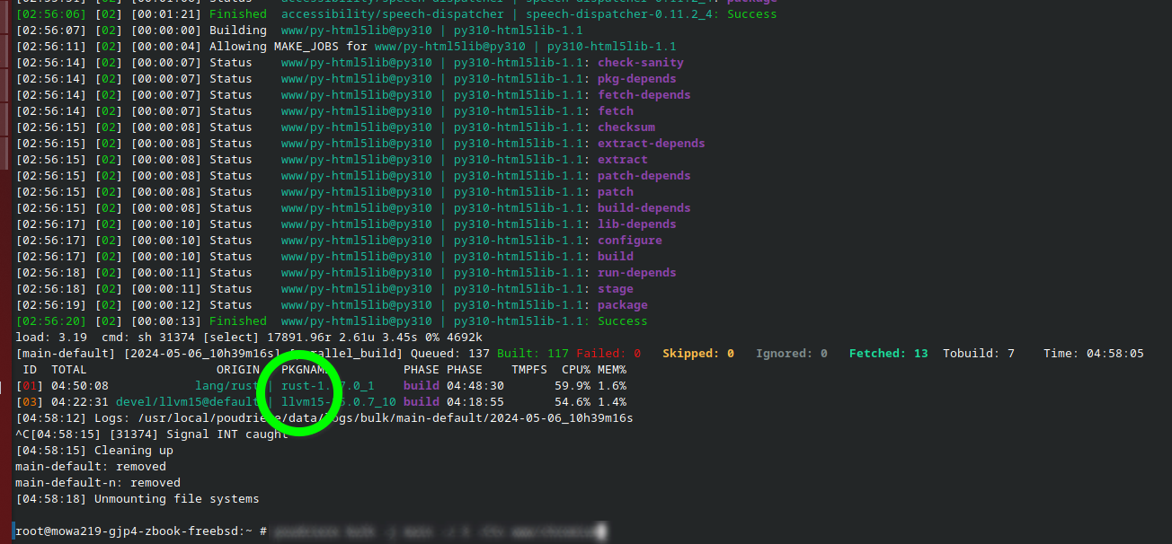Image resolution: width=1172 pixels, height=544 pixels.
Task: Click the Built: 117 counter
Action: 533,354
